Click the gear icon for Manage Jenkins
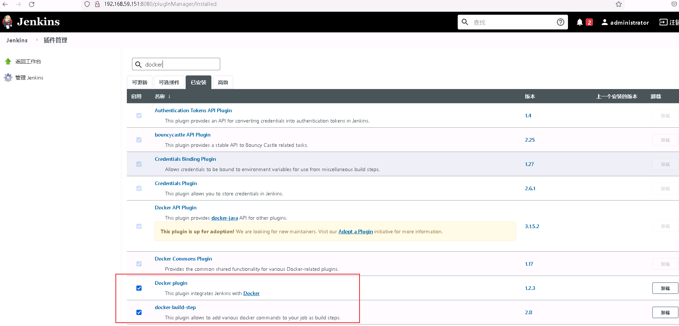This screenshot has width=679, height=326. 8,77
